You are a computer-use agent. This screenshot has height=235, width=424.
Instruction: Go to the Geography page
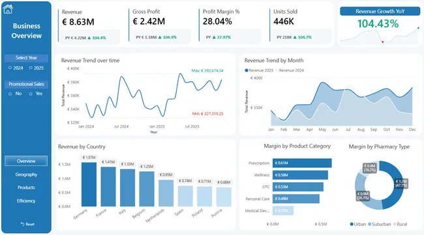26,174
